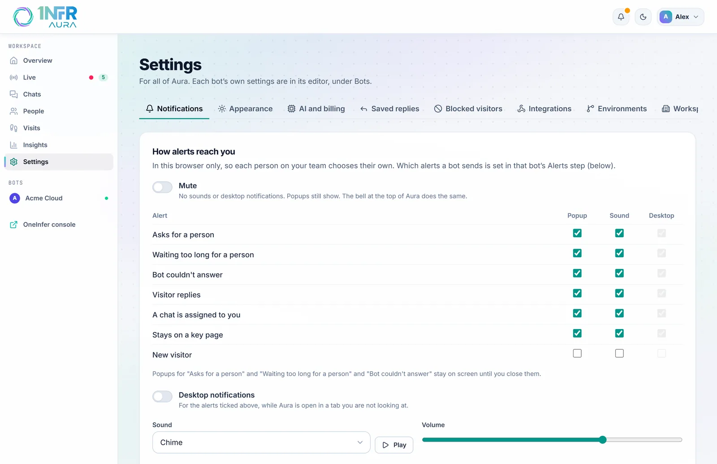Viewport: 717px width, 464px height.
Task: Open the Environments tab
Action: tap(617, 108)
